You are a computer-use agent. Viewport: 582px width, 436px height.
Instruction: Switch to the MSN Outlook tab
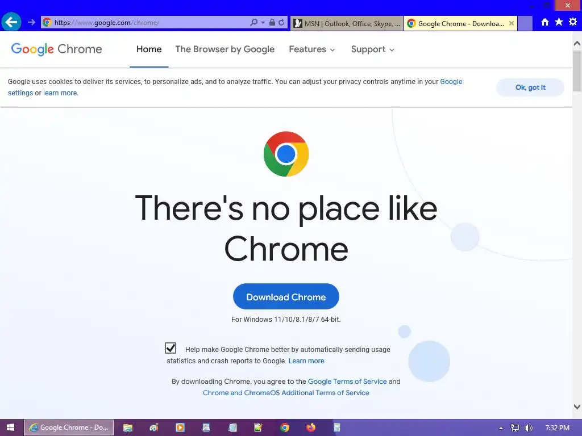(x=347, y=23)
